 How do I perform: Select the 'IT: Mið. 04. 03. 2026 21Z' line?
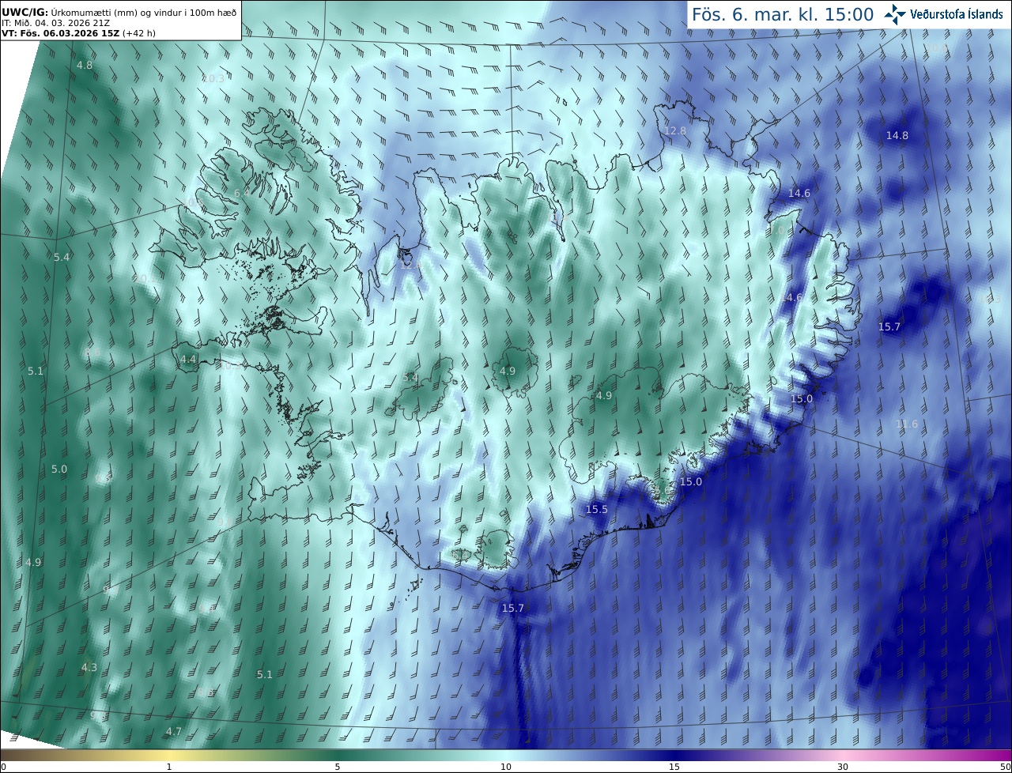pyautogui.click(x=55, y=23)
